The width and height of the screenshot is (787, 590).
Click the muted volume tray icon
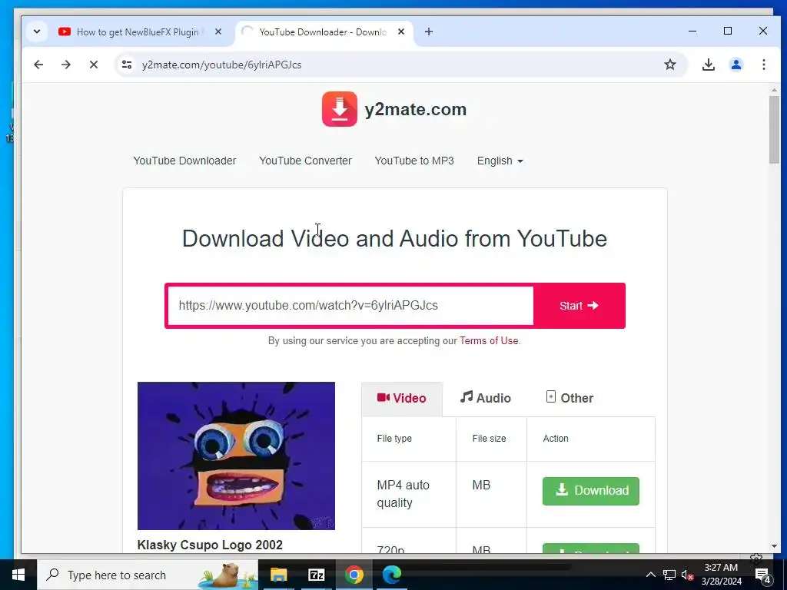687,575
